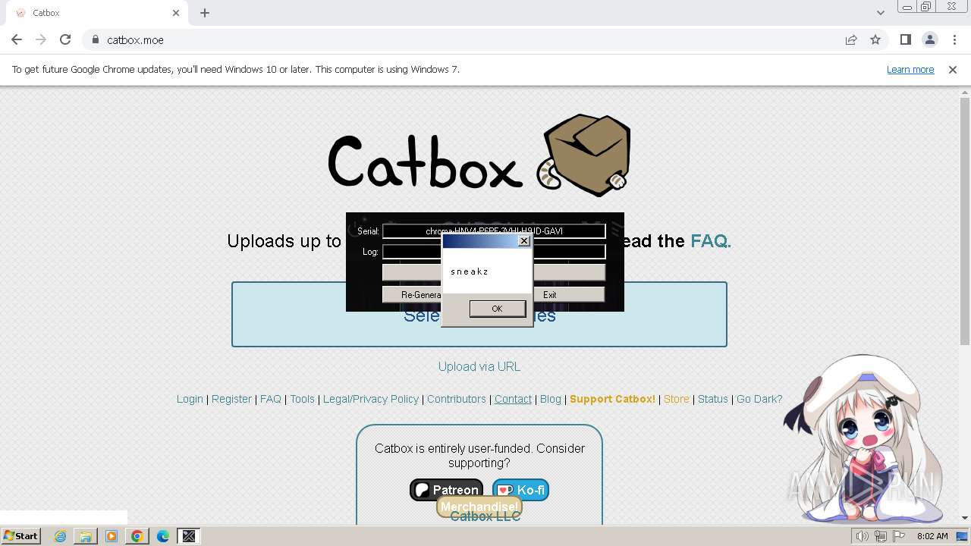Viewport: 971px width, 546px height.
Task: Open the Chrome side panel
Action: coord(905,39)
